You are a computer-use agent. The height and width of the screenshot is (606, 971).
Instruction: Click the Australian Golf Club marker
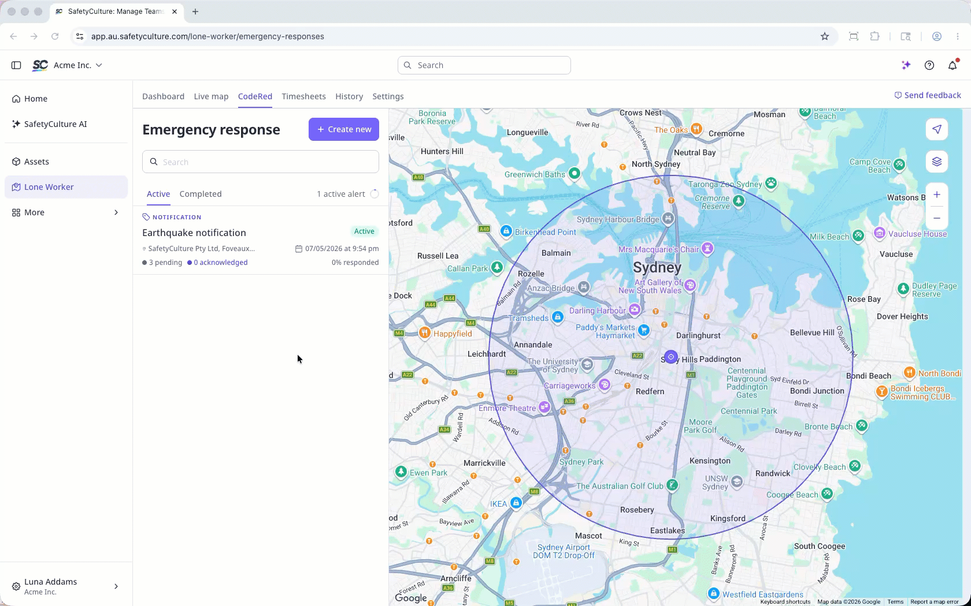click(672, 485)
